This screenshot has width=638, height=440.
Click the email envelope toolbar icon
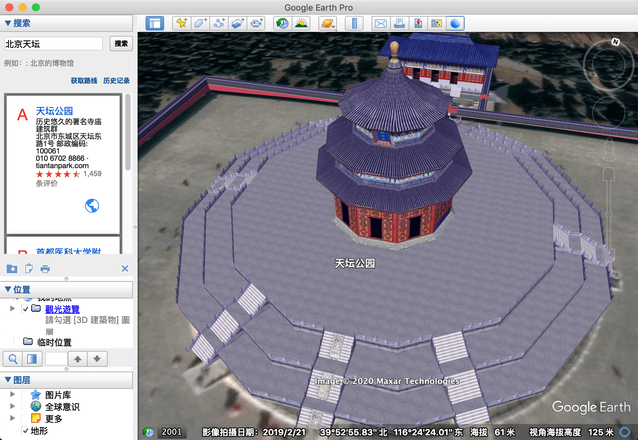pos(381,23)
